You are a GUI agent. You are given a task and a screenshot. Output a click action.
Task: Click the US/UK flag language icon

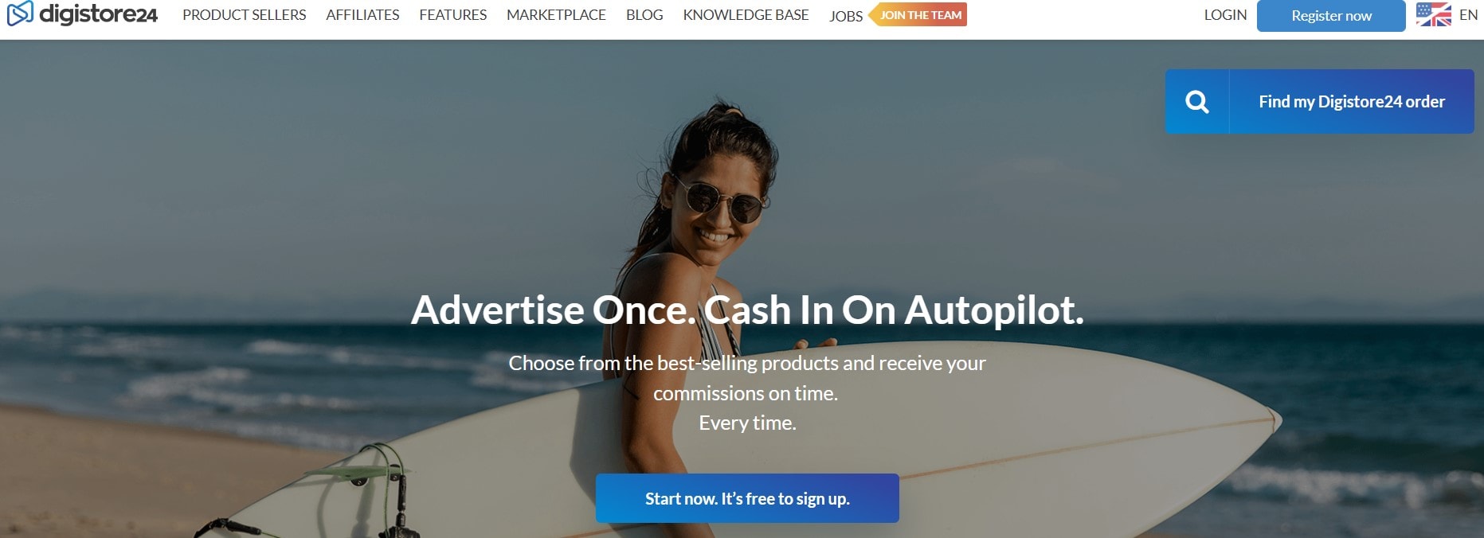1434,14
